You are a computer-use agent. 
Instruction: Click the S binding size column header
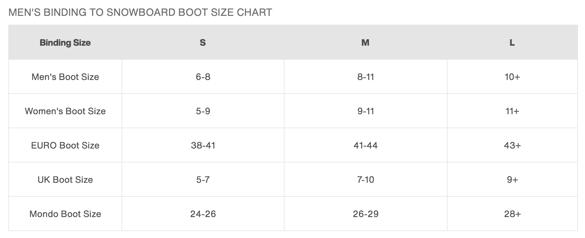[203, 43]
